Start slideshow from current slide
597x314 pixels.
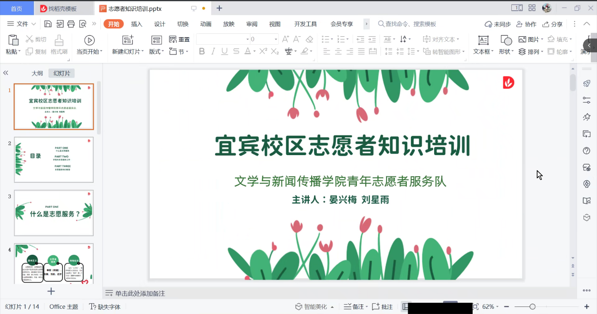[89, 40]
